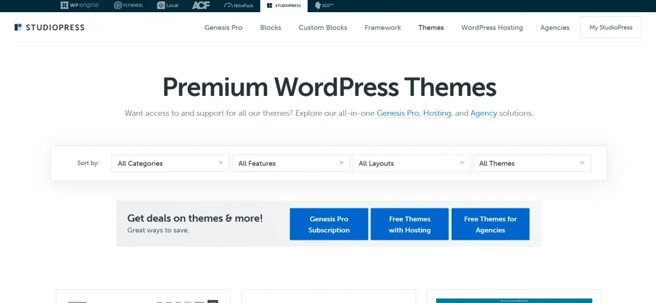
Task: Open the Delicious Brains logo in the top bar
Action: [x=324, y=5]
